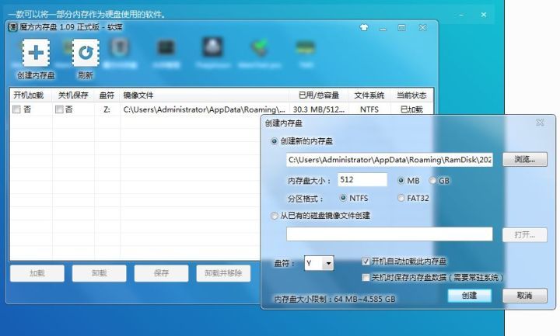Enable 关机时保存内存盘数据 checkbox
Screen dimensions: 560x336
(x=366, y=277)
